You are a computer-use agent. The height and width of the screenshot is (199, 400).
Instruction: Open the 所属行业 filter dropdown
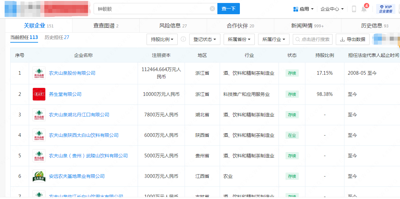click(274, 39)
